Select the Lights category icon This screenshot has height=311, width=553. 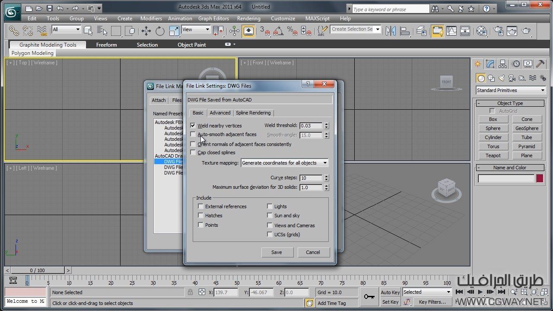click(502, 78)
